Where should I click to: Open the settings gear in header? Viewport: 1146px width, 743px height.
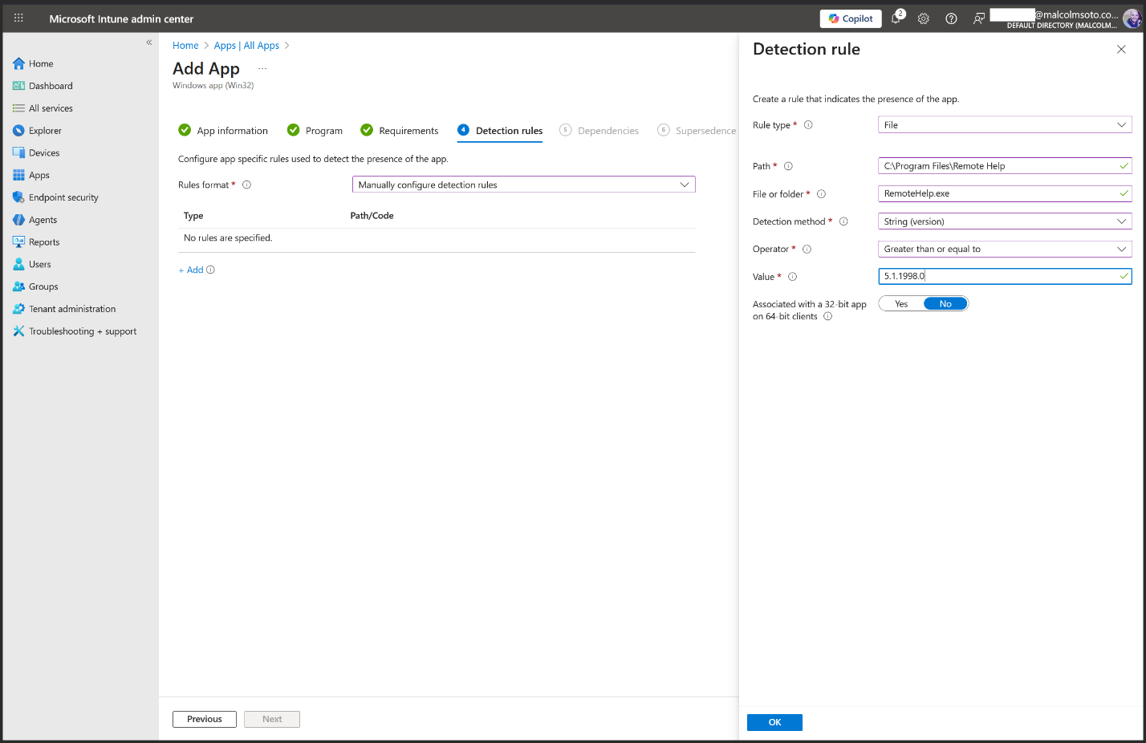click(x=924, y=18)
